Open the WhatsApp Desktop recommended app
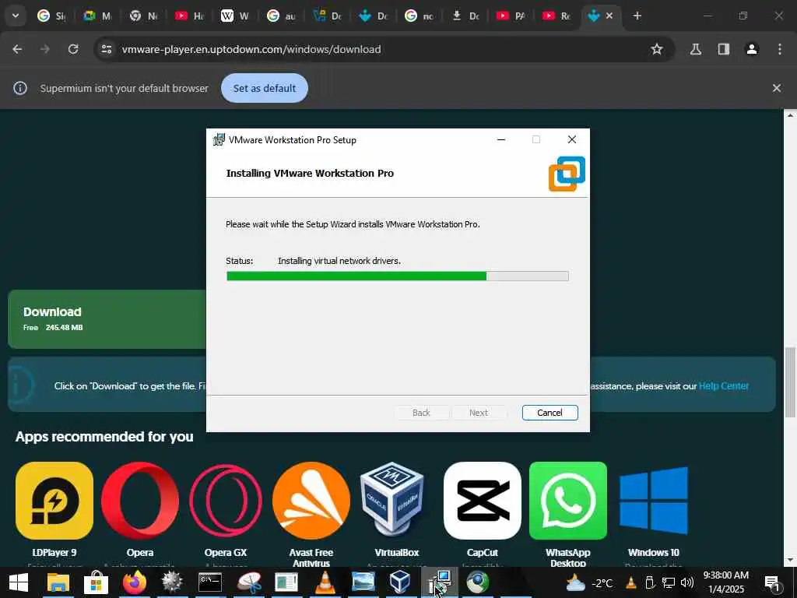The width and height of the screenshot is (797, 598). (x=567, y=501)
